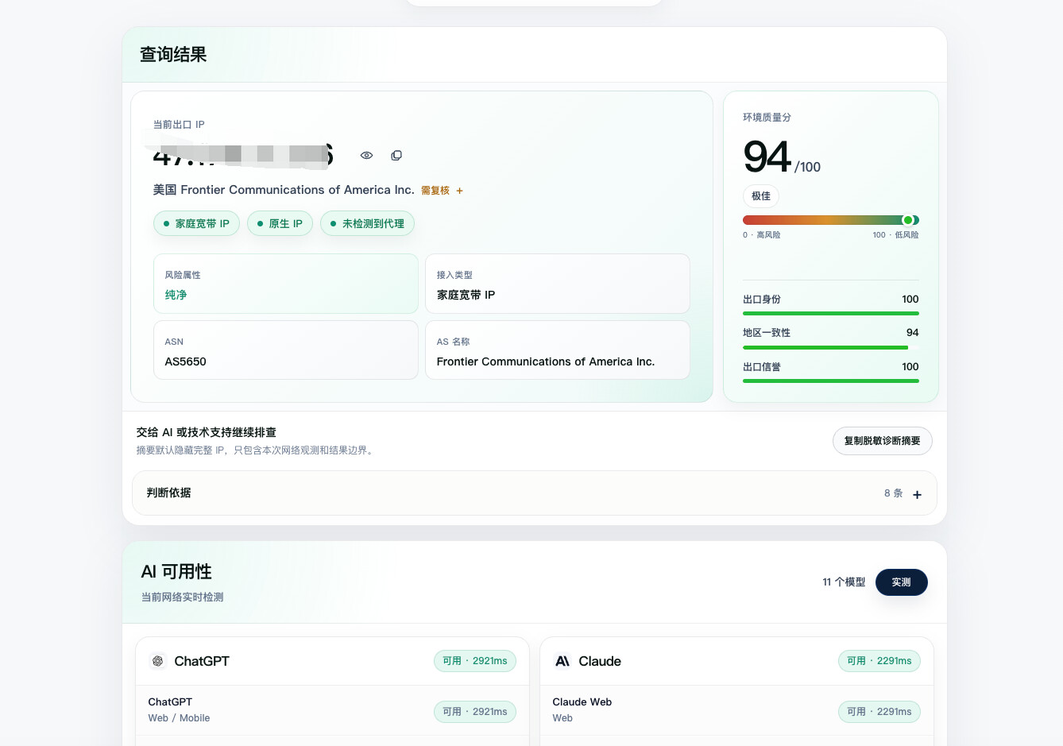Screen dimensions: 1063x746
Task: Click the 100 · 低风险 scale label
Action: (895, 235)
